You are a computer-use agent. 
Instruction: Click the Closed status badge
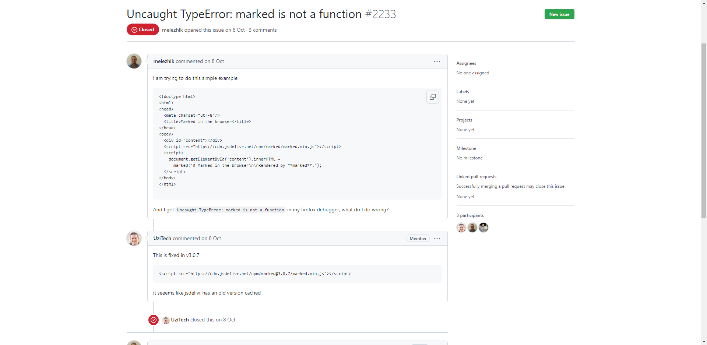[x=143, y=30]
